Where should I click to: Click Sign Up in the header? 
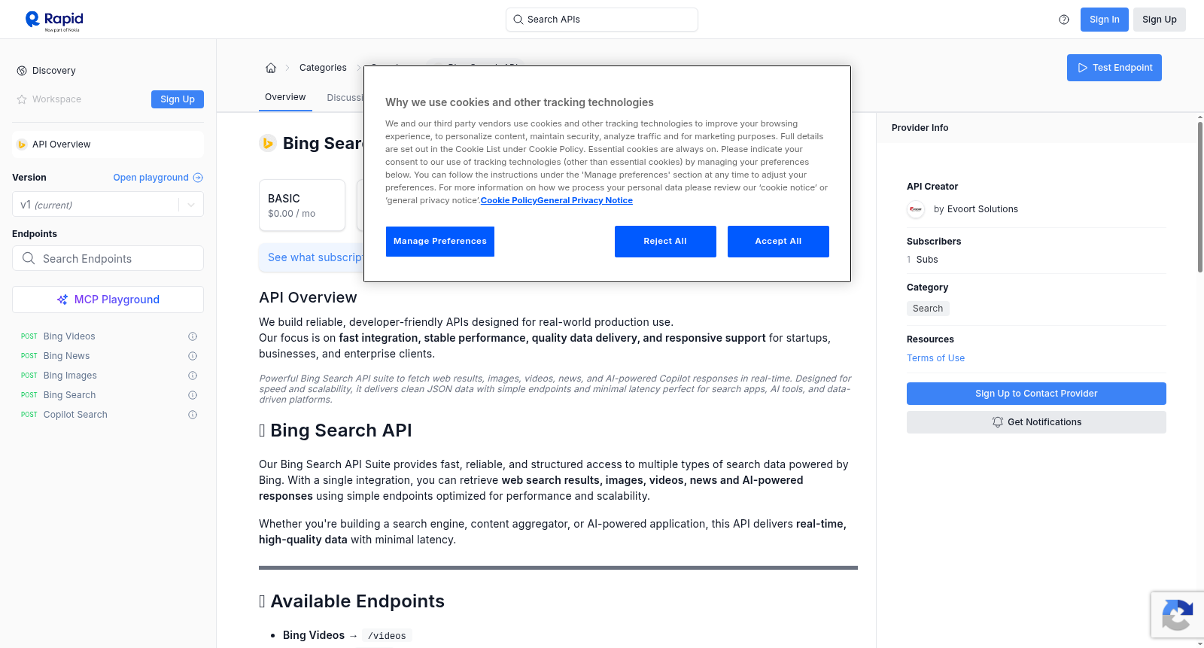coord(1159,20)
